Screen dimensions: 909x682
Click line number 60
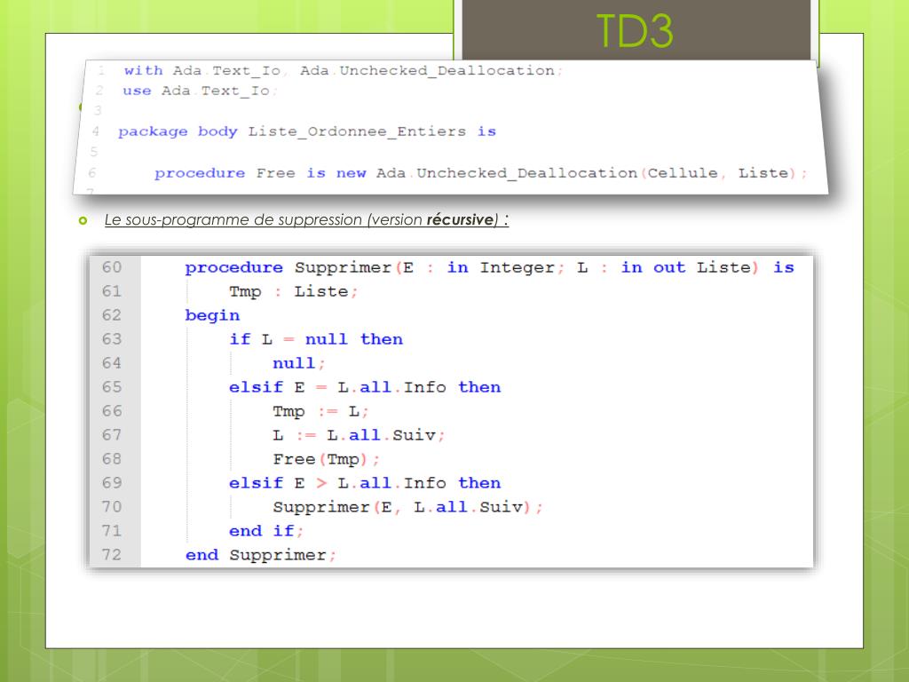click(x=111, y=267)
